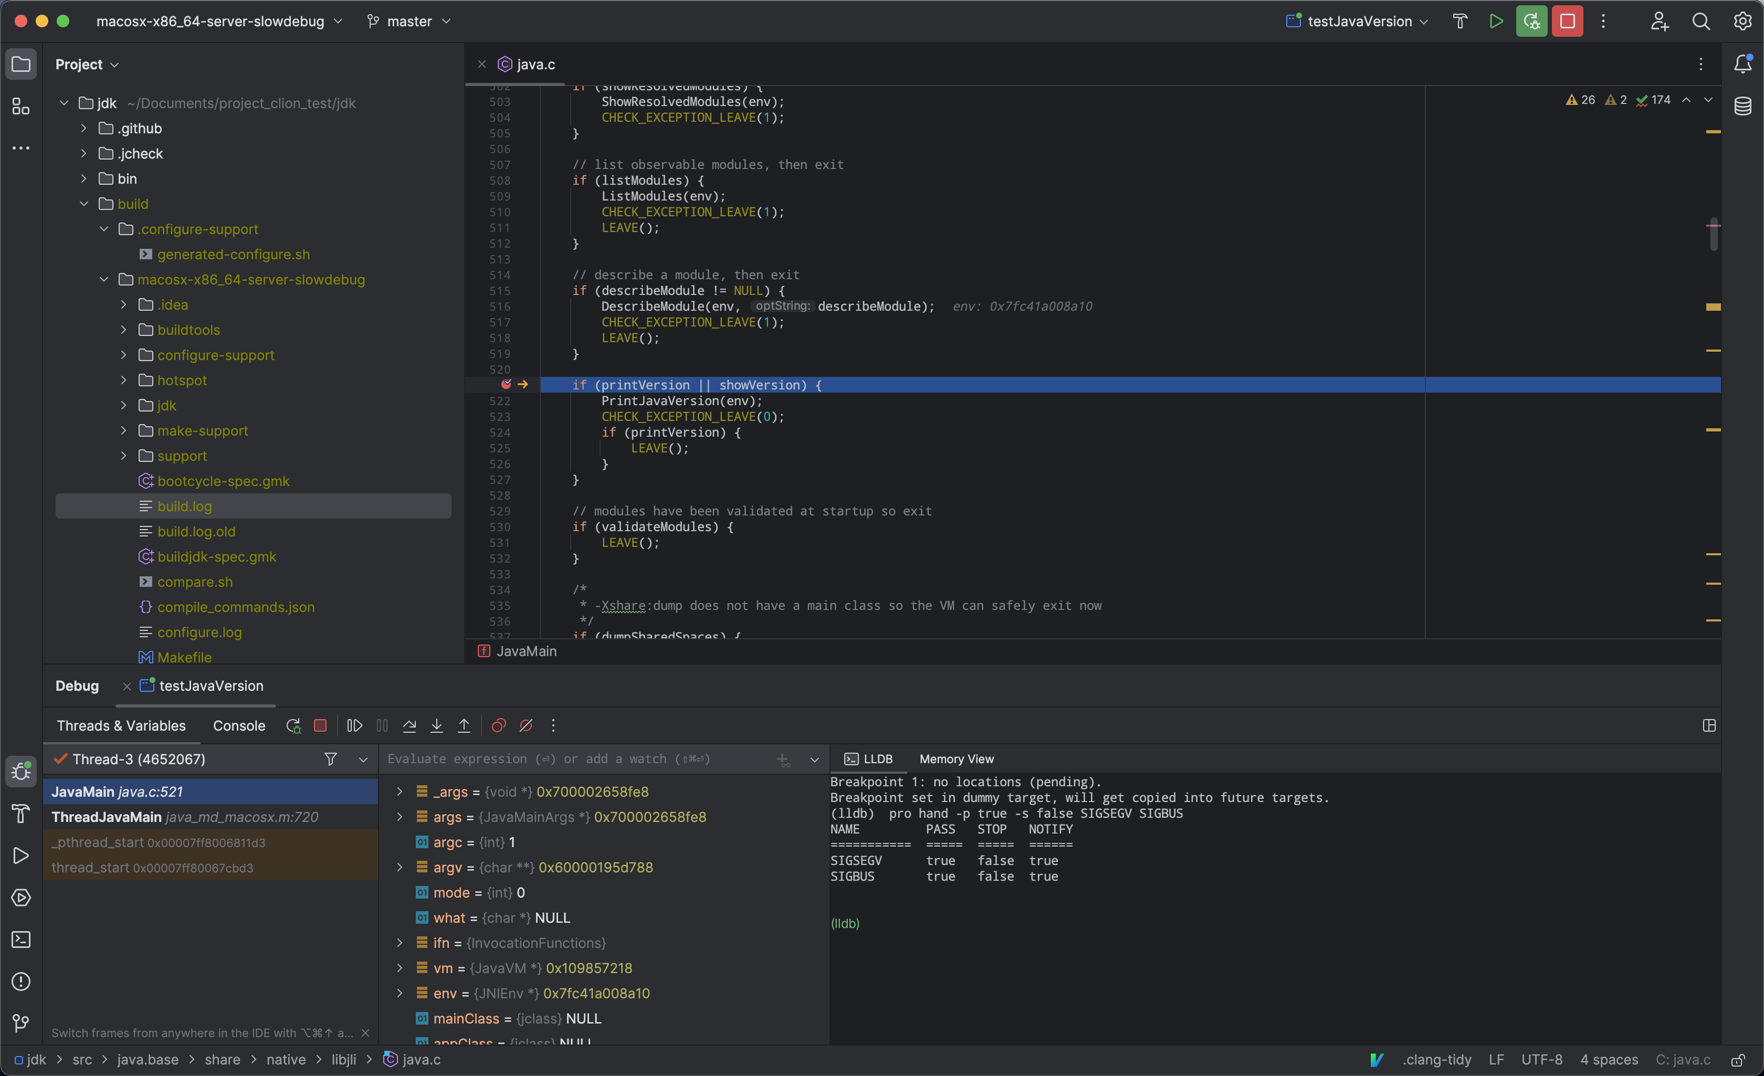Expand the hotspot folder
Screen dimensions: 1764x1076
tap(124, 380)
